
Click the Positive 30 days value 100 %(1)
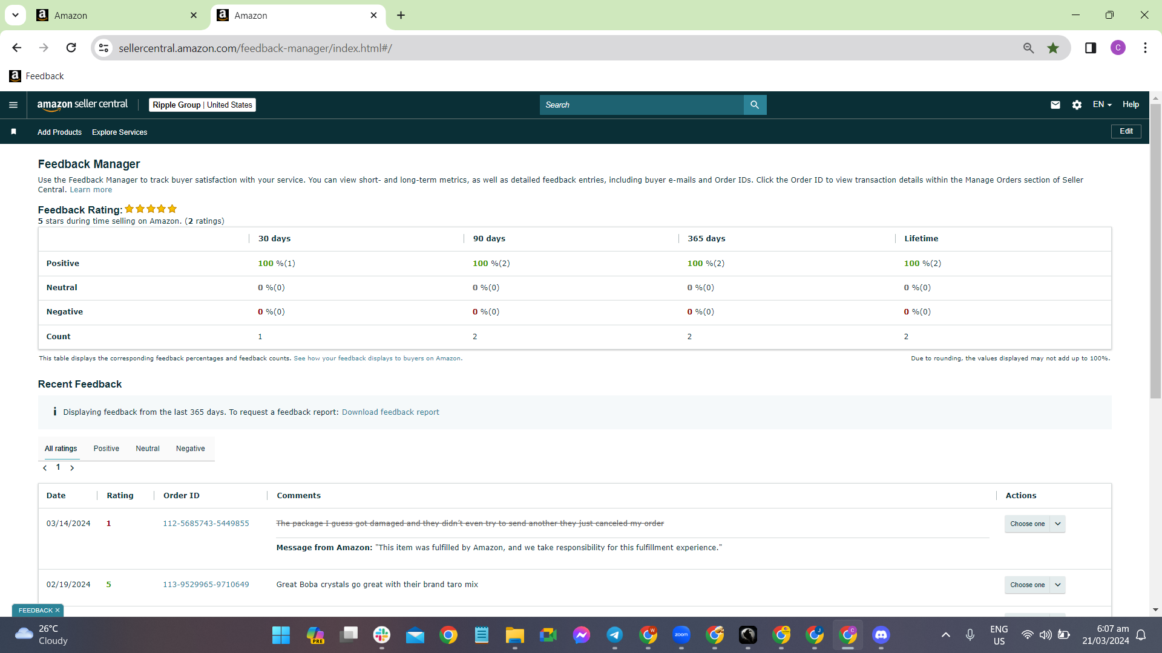[x=277, y=264]
